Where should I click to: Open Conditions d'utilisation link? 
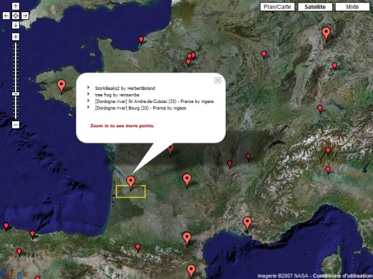coord(342,276)
